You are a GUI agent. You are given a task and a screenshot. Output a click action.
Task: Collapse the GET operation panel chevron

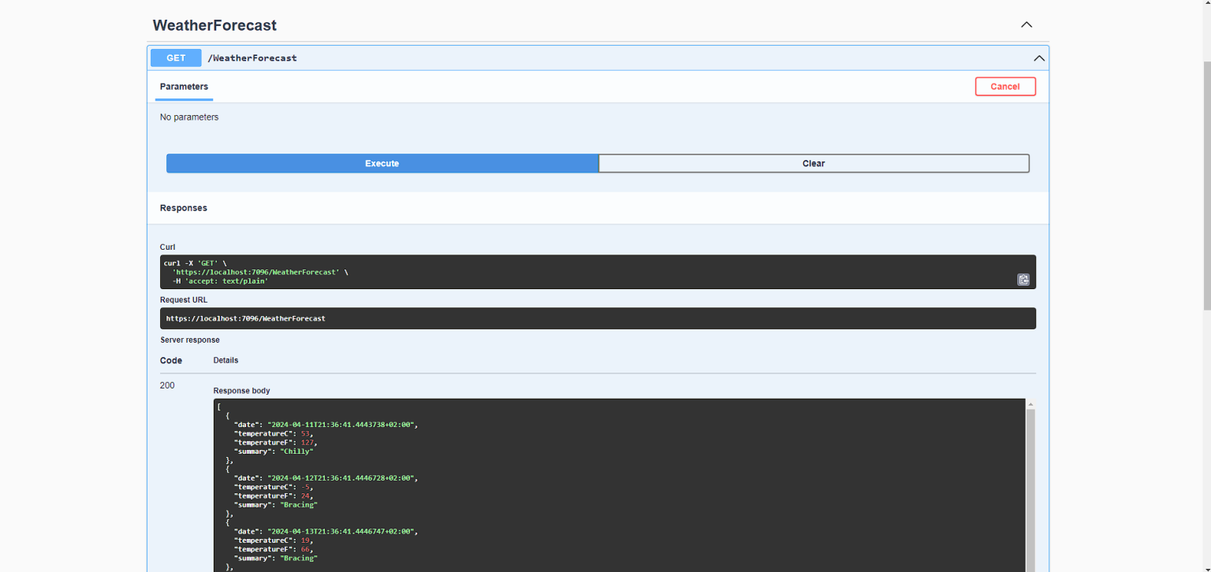point(1038,58)
